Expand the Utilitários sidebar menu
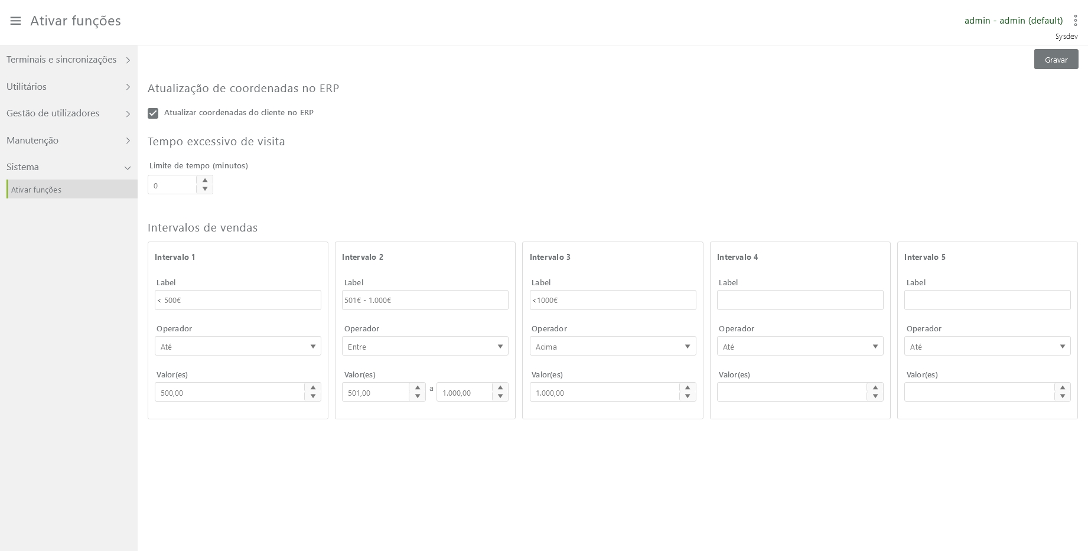Screen dimensions: 1088x551 tap(69, 87)
